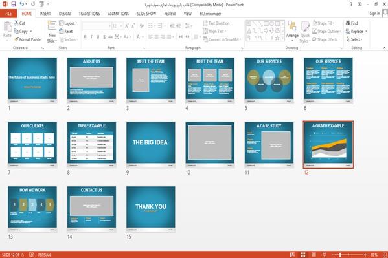Click the Sign in link
Screen dimensions: 388x258
374,14
